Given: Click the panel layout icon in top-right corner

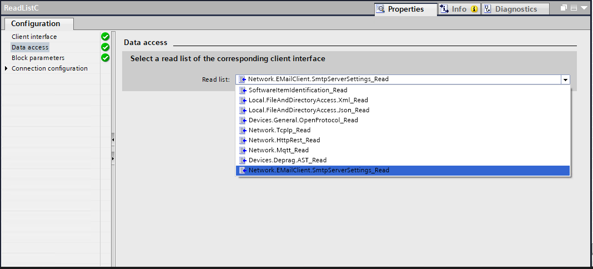Looking at the screenshot, I should point(574,8).
